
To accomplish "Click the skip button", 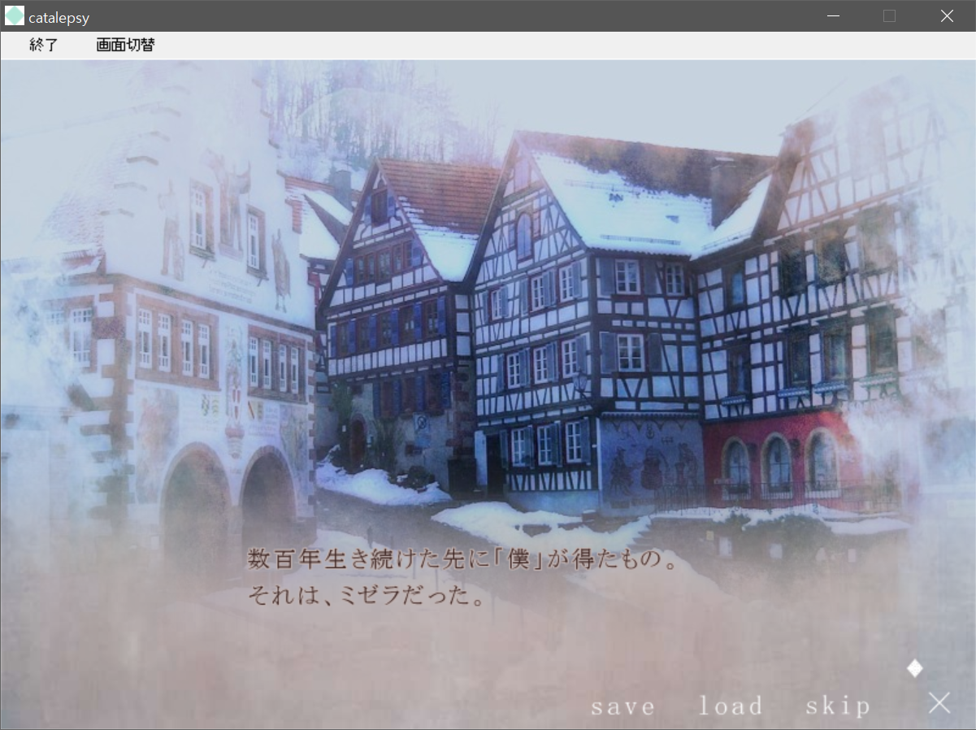I will click(838, 706).
